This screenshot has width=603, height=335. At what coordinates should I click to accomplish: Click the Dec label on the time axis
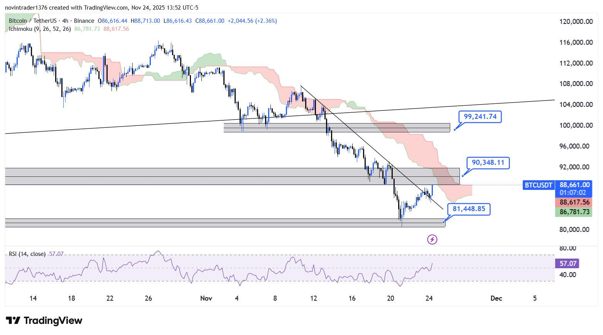(496, 298)
